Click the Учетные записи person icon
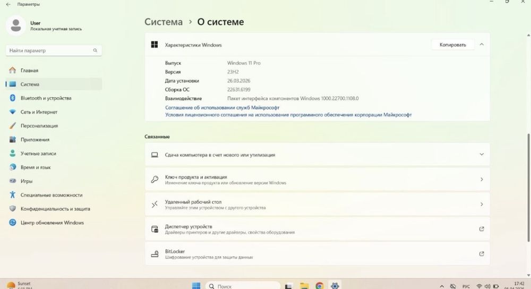Image resolution: width=531 pixels, height=289 pixels. (13, 153)
